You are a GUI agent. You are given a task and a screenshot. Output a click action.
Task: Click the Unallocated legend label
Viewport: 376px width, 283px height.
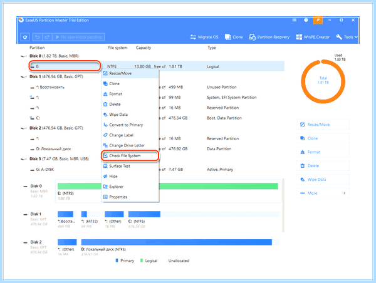(179, 260)
